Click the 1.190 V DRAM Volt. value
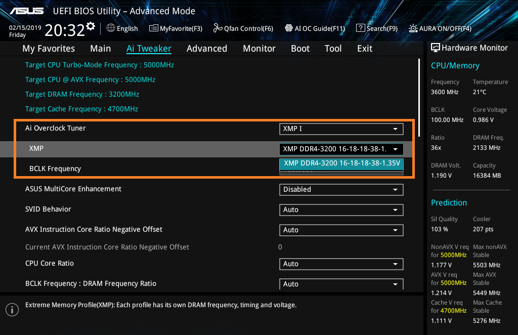The image size is (518, 335). click(x=441, y=176)
